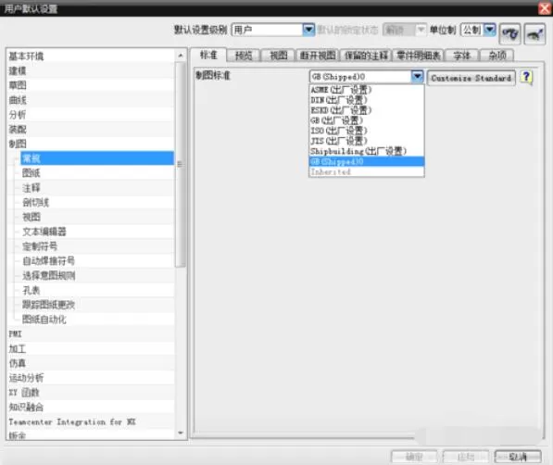Image resolution: width=553 pixels, height=465 pixels.
Task: Open the 单位制 公制 dropdown arrow
Action: point(490,30)
